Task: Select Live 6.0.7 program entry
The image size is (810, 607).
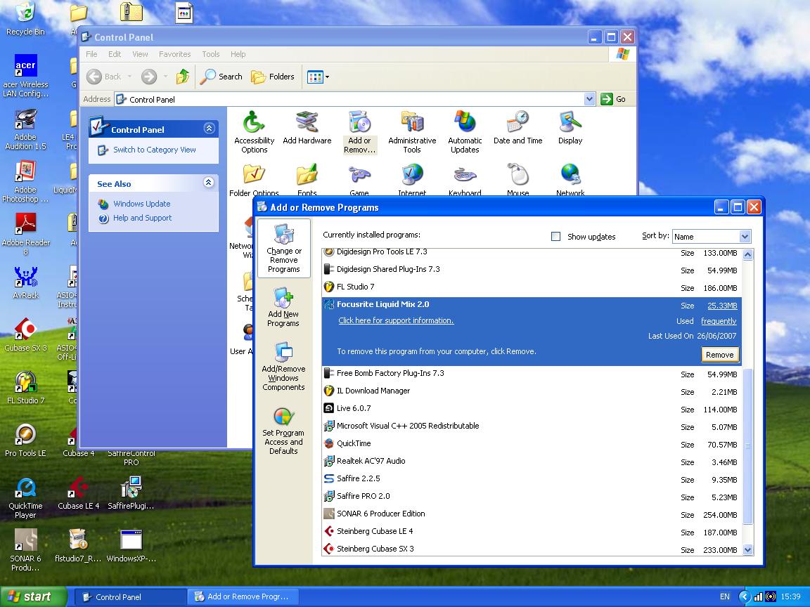Action: (x=532, y=408)
